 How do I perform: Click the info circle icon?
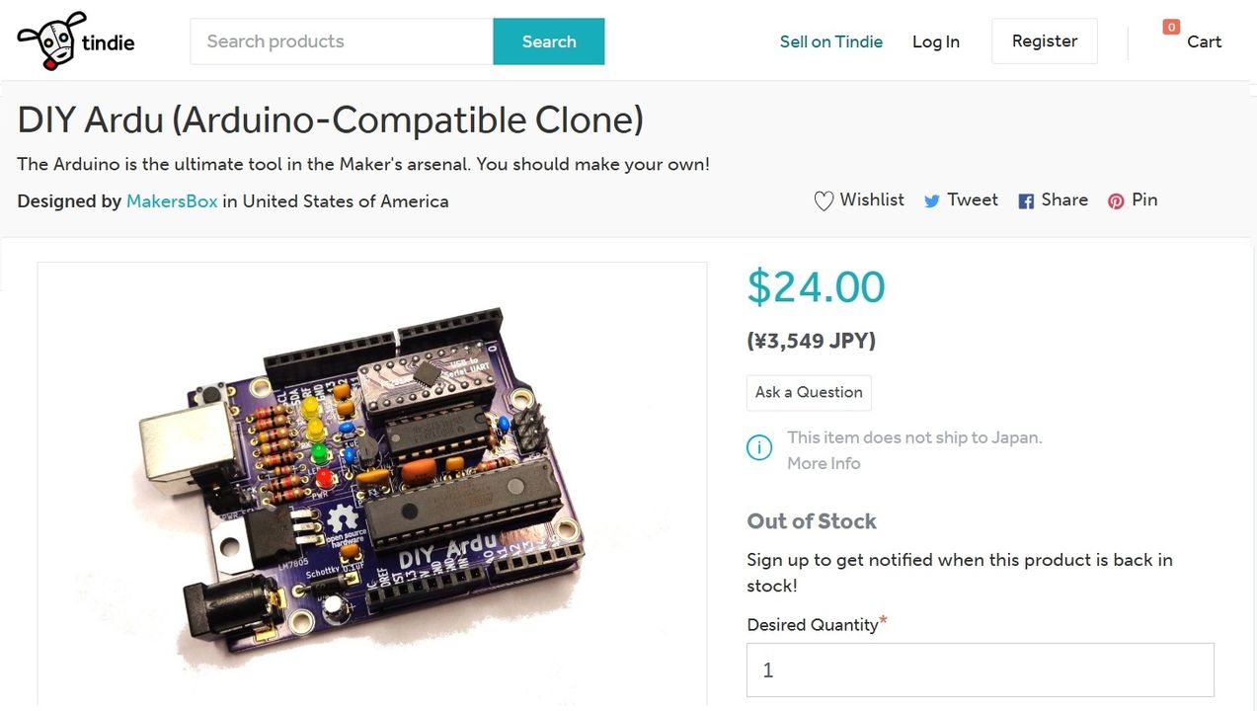[759, 448]
